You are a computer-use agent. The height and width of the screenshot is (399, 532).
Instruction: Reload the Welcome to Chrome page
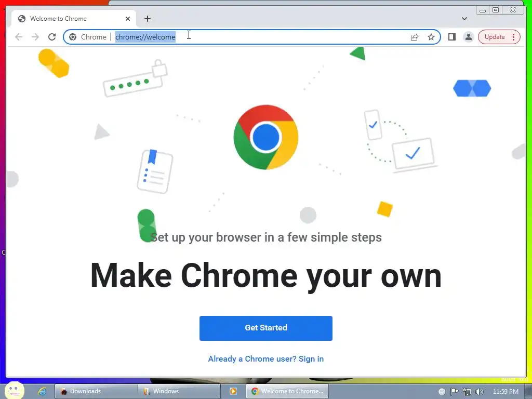point(52,37)
